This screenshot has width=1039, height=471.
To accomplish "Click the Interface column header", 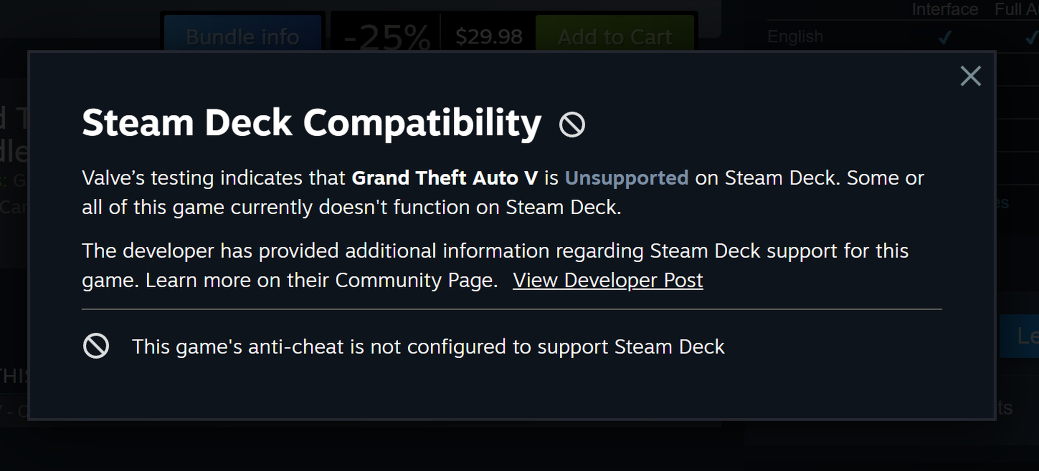I will 945,9.
